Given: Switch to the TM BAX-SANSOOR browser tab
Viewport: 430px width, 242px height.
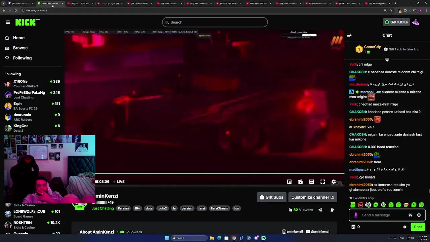Looking at the screenshot, I should point(258,3).
